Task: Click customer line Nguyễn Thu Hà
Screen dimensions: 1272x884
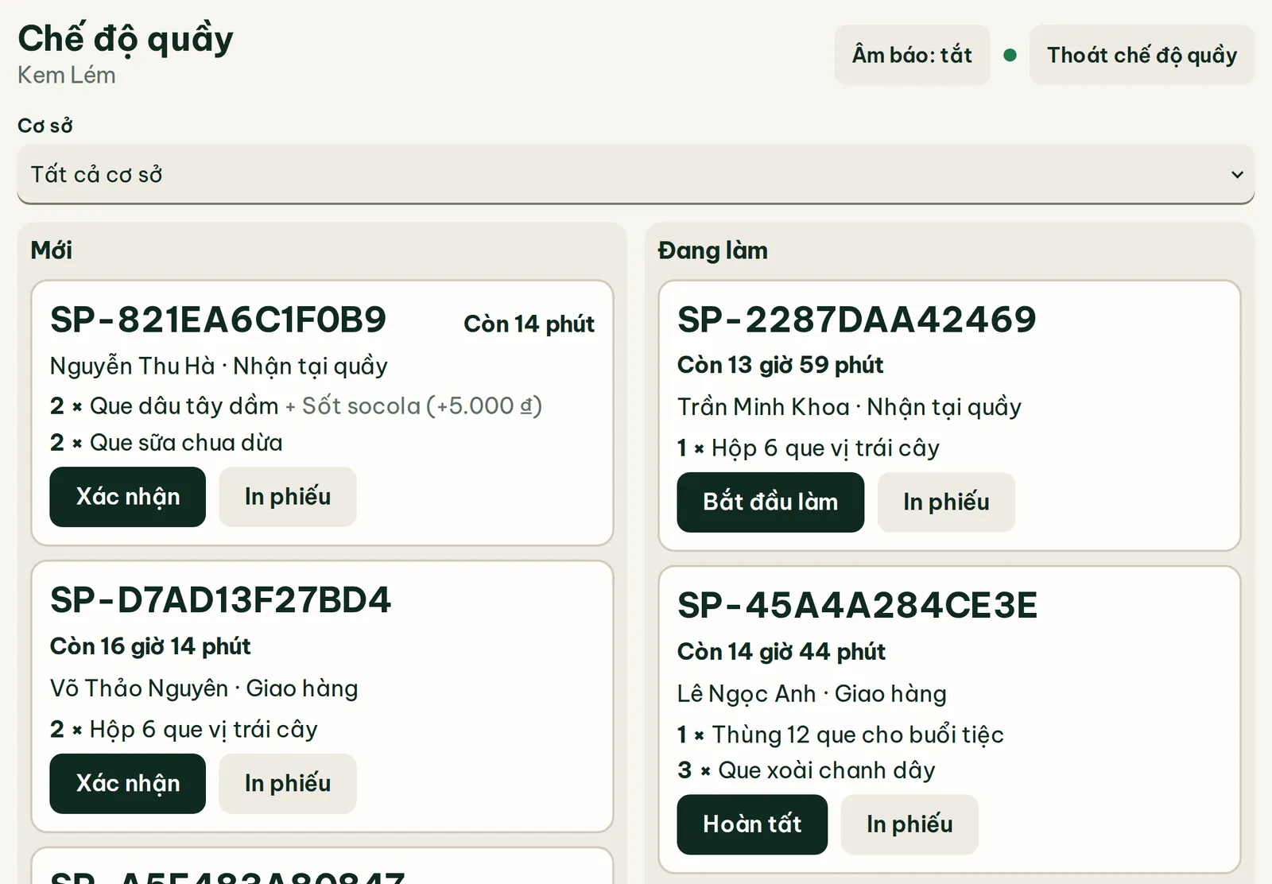Action: [219, 366]
